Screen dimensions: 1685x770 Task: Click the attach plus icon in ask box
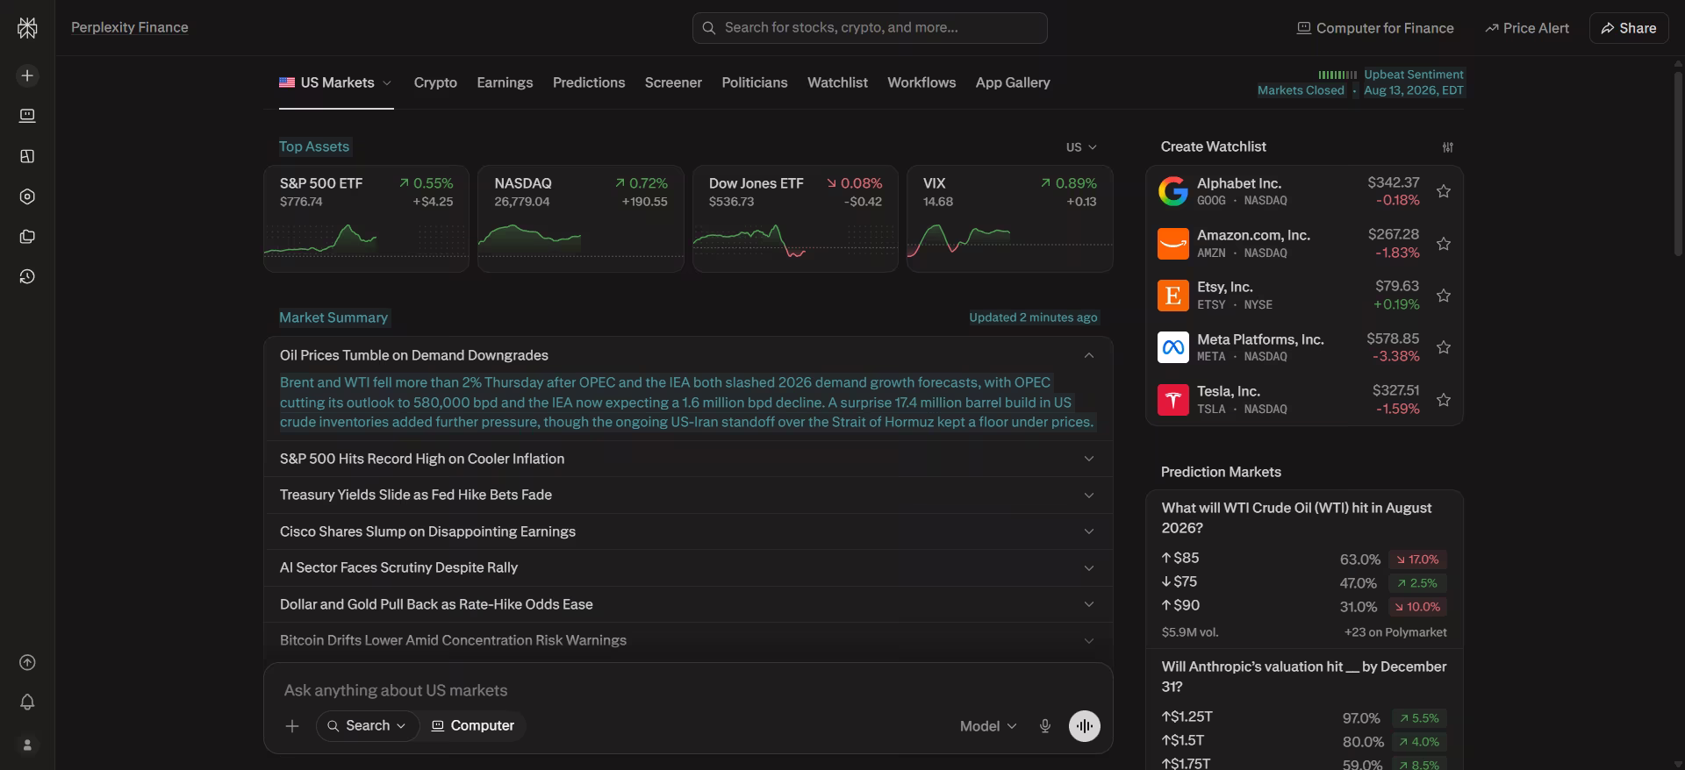[292, 726]
